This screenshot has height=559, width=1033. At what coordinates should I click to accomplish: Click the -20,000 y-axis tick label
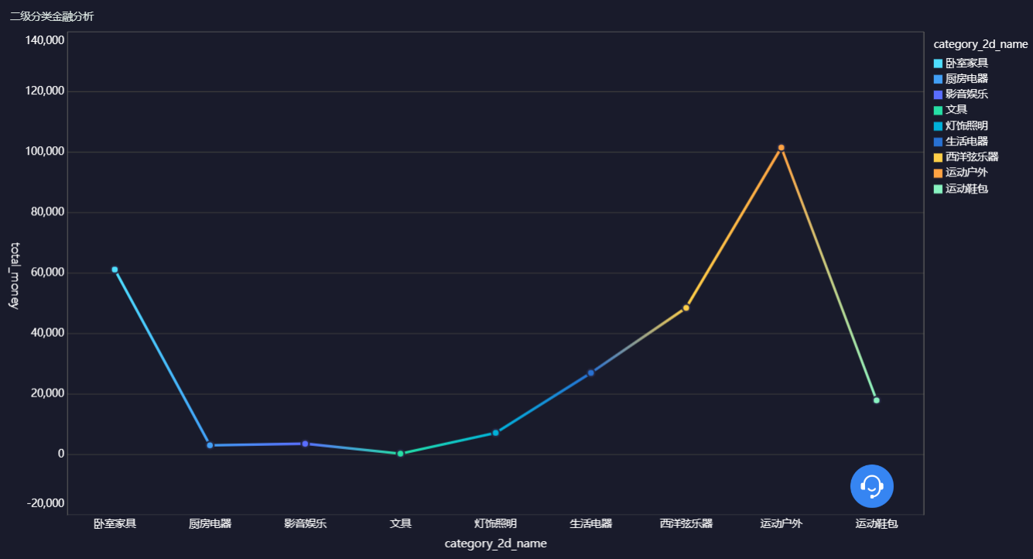pos(46,503)
